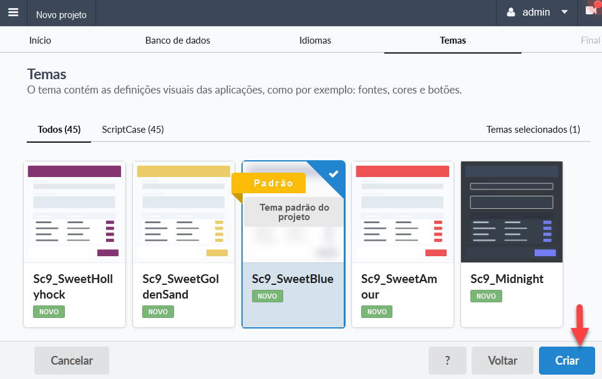Screen dimensions: 602x379
Task: Click the admin username label
Action: [536, 12]
